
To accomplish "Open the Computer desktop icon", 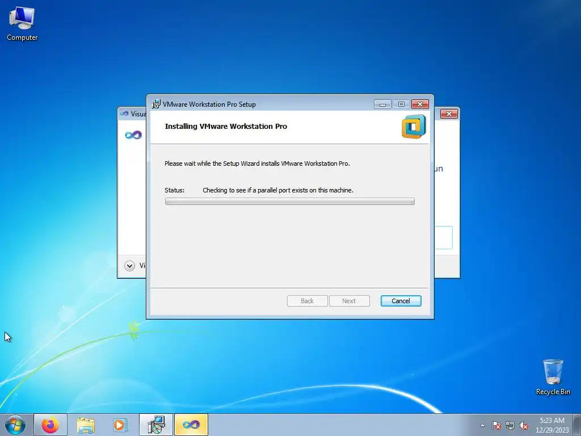I will pyautogui.click(x=22, y=24).
